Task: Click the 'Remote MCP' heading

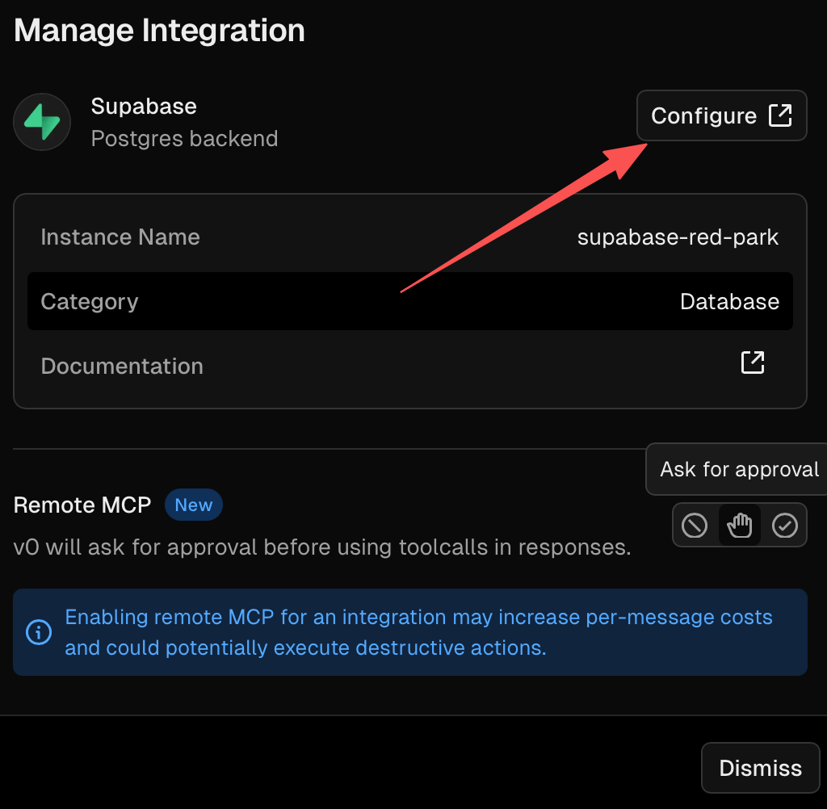Action: click(82, 505)
